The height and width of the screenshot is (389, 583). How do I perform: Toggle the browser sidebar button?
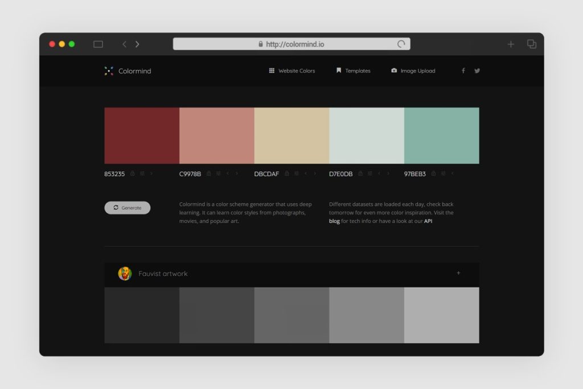(98, 44)
